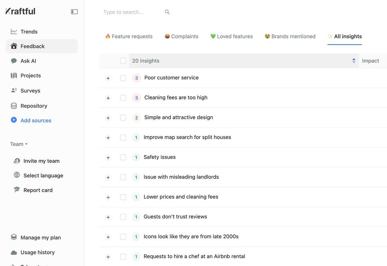Go to the Projects section
The image size is (387, 266).
point(30,76)
